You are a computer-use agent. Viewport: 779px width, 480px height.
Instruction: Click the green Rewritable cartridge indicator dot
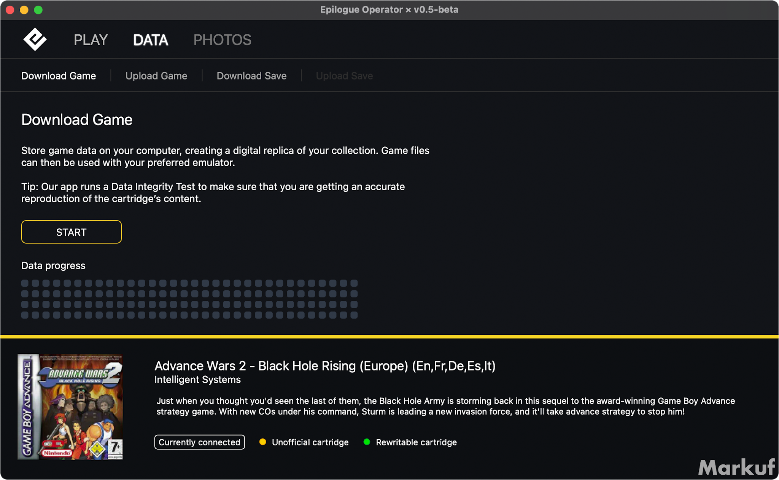tap(367, 442)
